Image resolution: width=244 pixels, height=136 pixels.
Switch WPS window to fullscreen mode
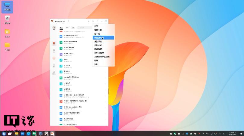point(97,21)
